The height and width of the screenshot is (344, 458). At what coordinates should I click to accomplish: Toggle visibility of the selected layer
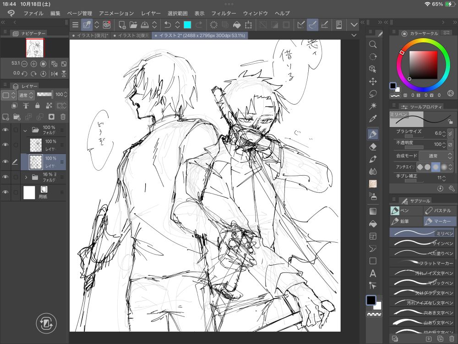tap(5, 161)
